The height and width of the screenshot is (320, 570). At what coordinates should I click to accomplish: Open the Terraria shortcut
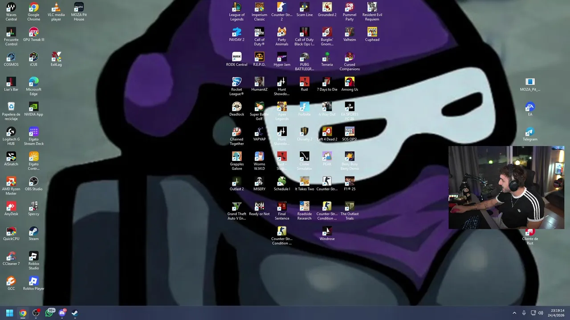coord(327,60)
